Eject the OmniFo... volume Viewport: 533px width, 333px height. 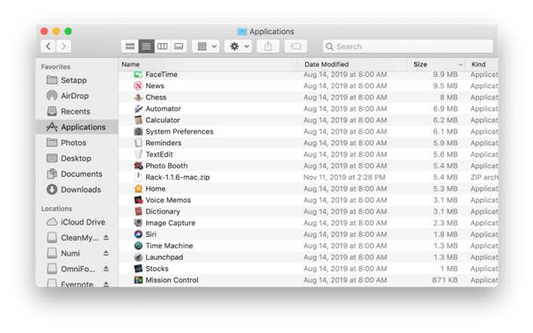tap(106, 269)
